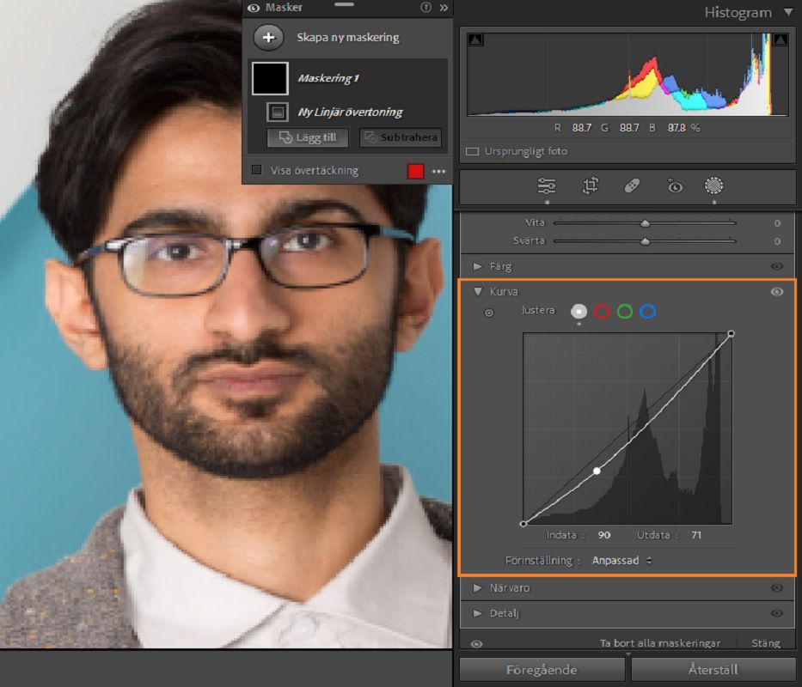Collapse the Histogram panel triangle
Image resolution: width=802 pixels, height=687 pixels.
(788, 12)
